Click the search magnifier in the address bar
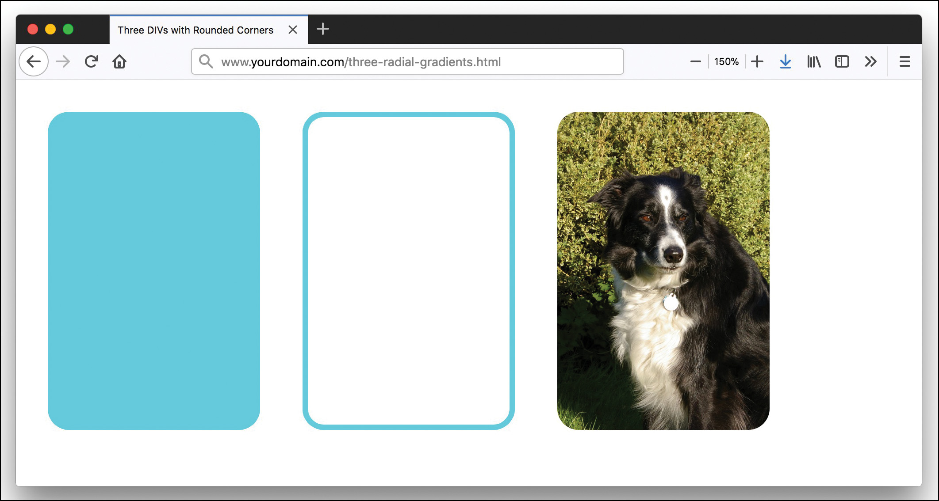Image resolution: width=939 pixels, height=501 pixels. (206, 61)
